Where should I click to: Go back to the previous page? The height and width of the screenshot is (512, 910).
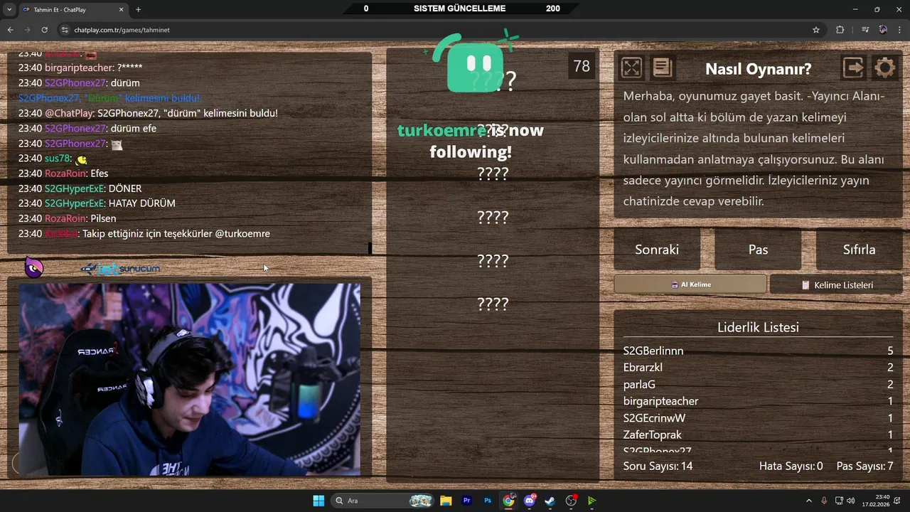click(x=10, y=30)
